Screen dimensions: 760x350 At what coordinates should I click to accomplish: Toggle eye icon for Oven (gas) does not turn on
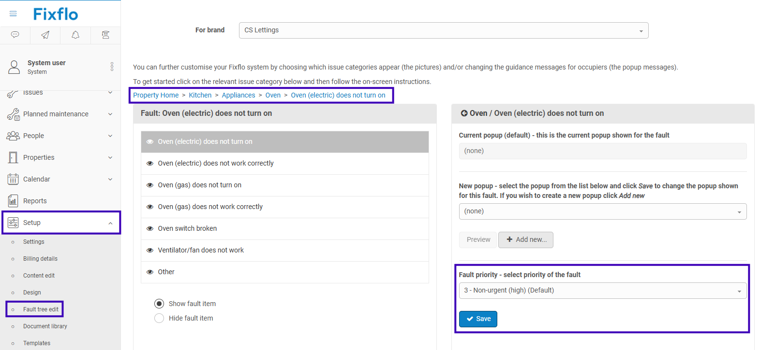[x=150, y=185]
